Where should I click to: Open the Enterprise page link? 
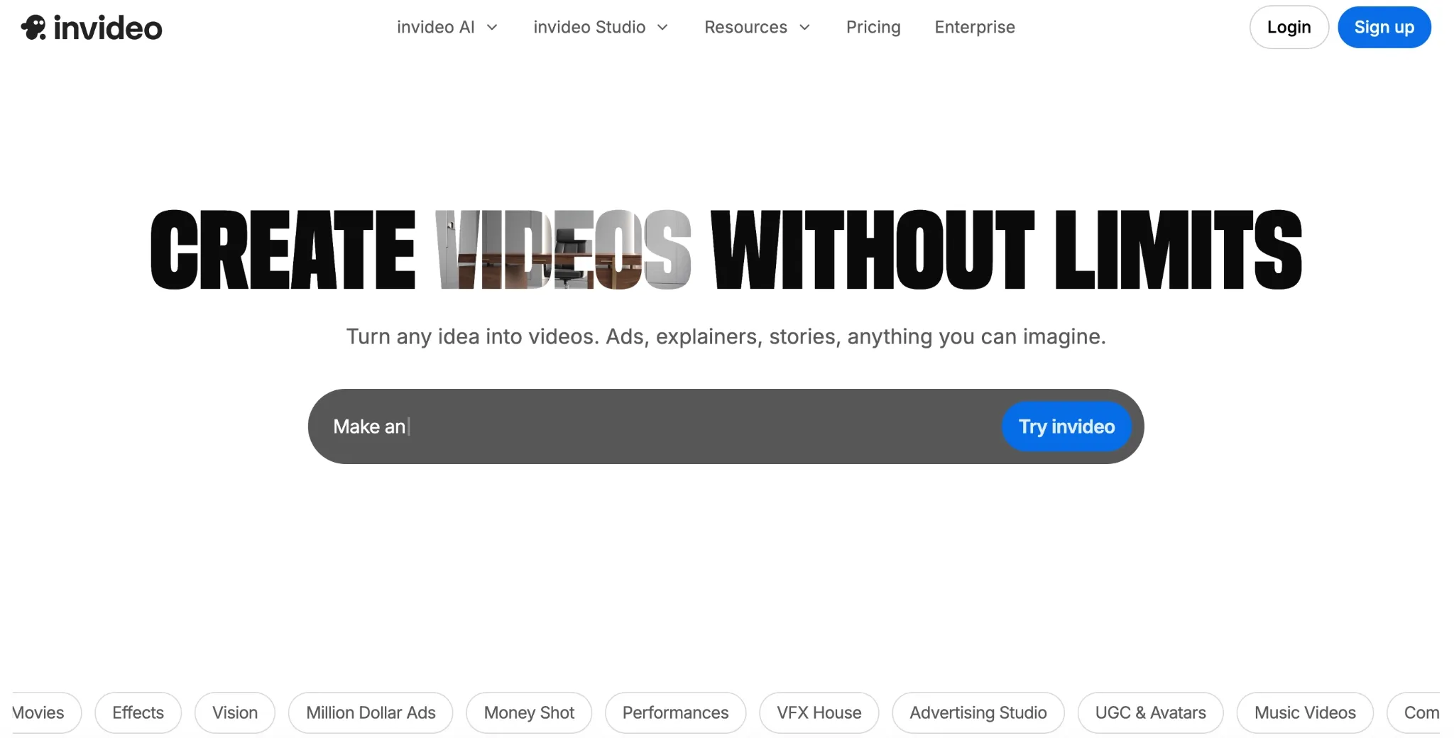click(x=975, y=27)
